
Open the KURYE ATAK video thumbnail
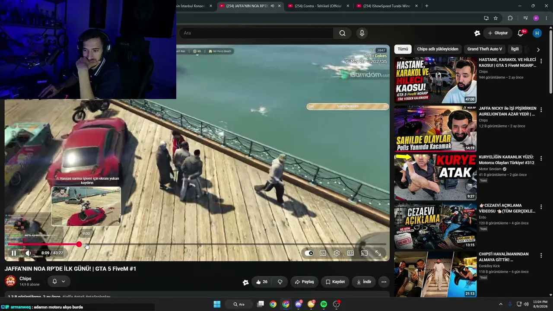pos(435,177)
